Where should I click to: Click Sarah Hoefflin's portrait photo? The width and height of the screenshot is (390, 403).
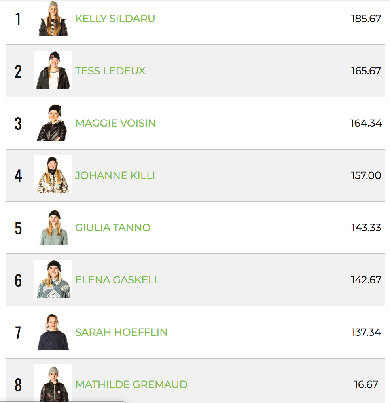coord(53,331)
